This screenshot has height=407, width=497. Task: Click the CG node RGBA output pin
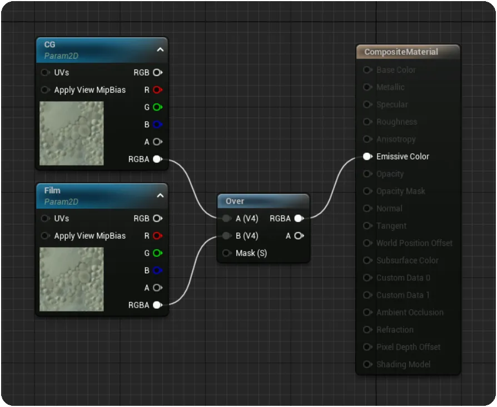(157, 159)
